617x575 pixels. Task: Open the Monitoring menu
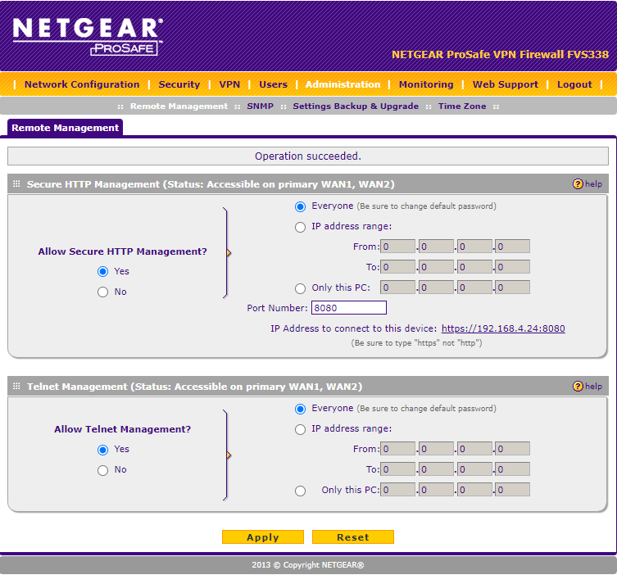click(x=426, y=84)
